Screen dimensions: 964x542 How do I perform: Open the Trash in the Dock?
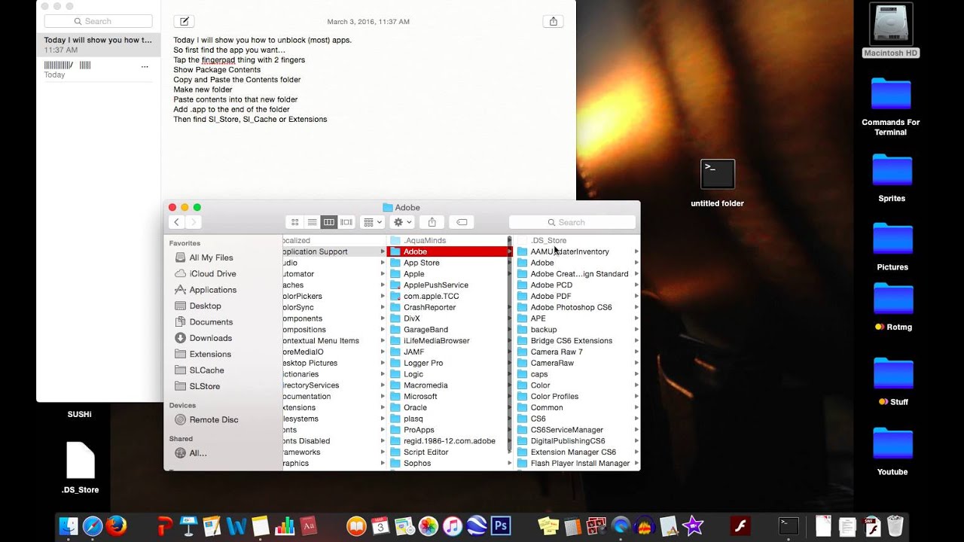[895, 525]
